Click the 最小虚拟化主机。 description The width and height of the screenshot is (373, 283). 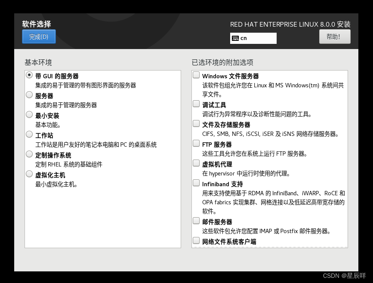[x=56, y=185]
